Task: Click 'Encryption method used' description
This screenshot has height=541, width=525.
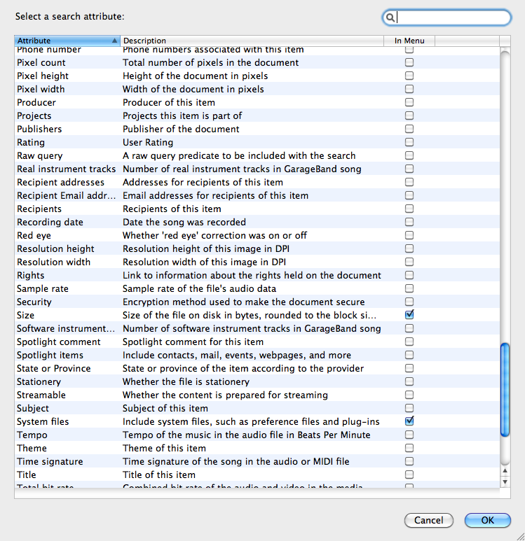Action: tap(244, 302)
